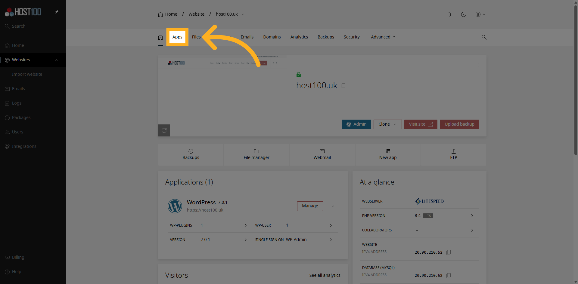Open notifications bell icon

click(x=449, y=14)
